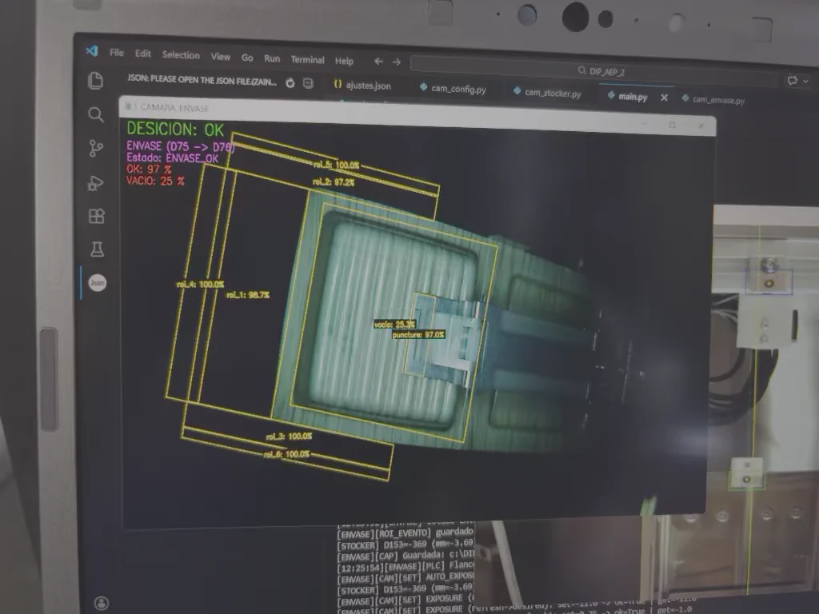Select the main.py editor tab
The image size is (819, 614).
tap(627, 97)
